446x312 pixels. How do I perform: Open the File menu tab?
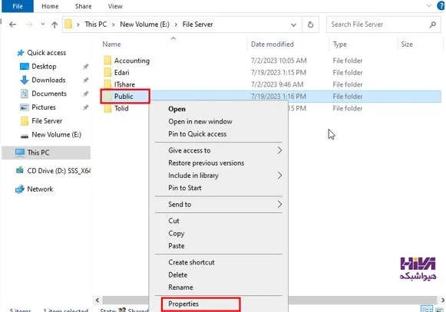tap(18, 6)
